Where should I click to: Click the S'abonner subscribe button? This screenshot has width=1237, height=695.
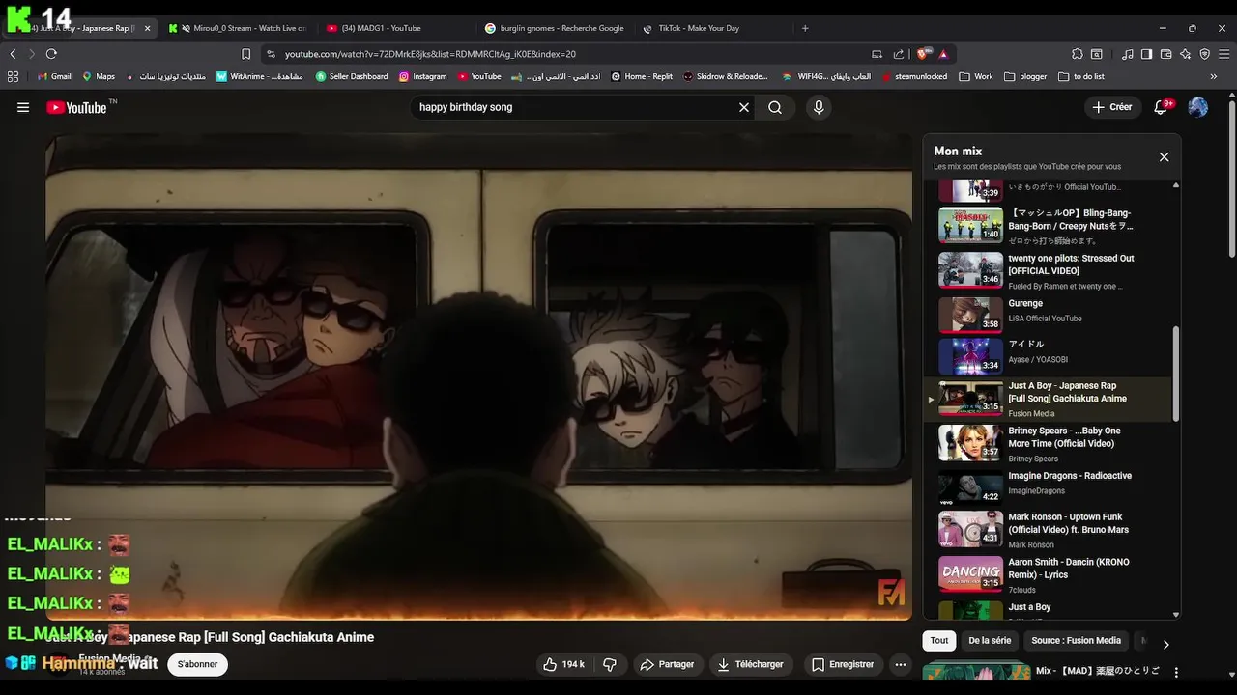tap(197, 664)
